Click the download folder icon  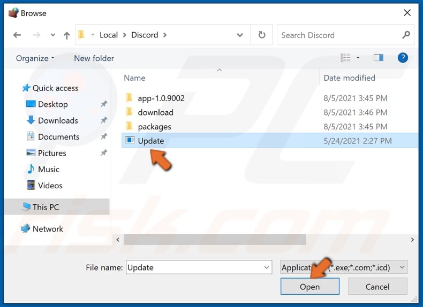[x=129, y=111]
